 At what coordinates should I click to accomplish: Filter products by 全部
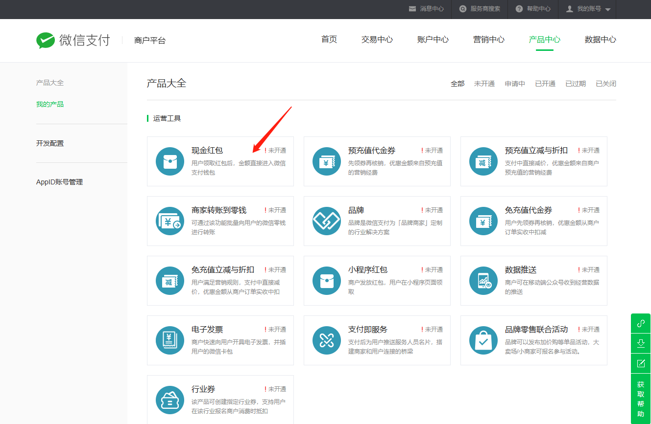(458, 84)
